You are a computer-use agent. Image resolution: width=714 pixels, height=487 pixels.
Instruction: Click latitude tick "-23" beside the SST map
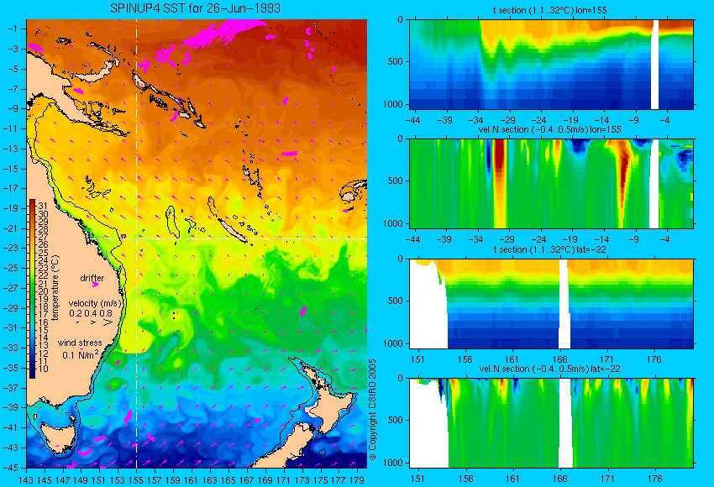click(10, 248)
